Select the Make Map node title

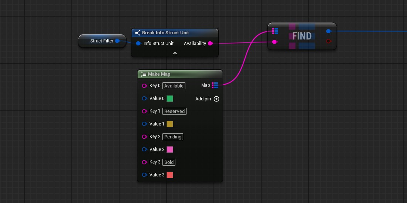pyautogui.click(x=159, y=74)
